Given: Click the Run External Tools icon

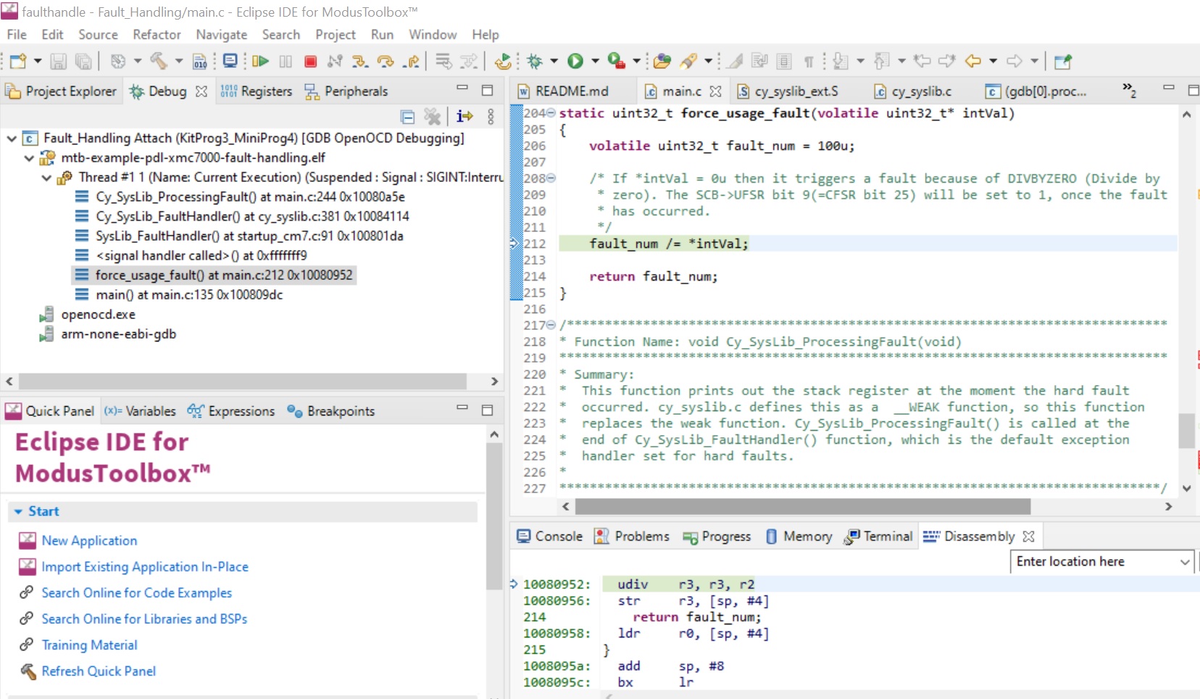Looking at the screenshot, I should coord(617,62).
